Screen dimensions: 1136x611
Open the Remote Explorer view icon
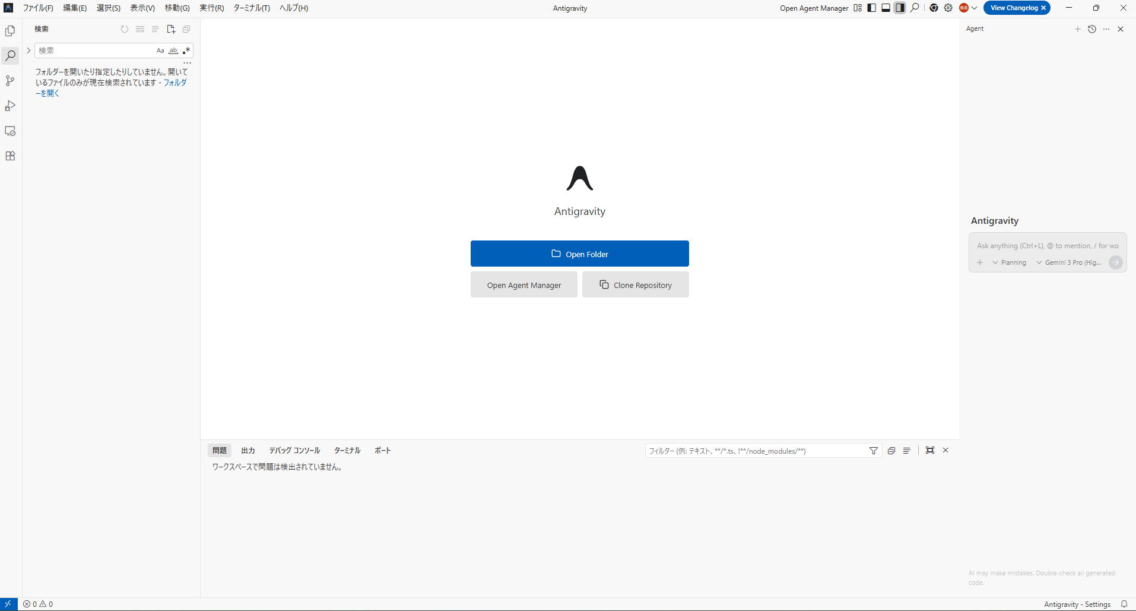tap(10, 131)
